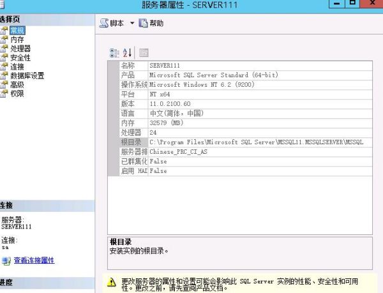Image resolution: width=383 pixels, height=293 pixels.
Task: Open the 高级 page
Action: coord(17,85)
